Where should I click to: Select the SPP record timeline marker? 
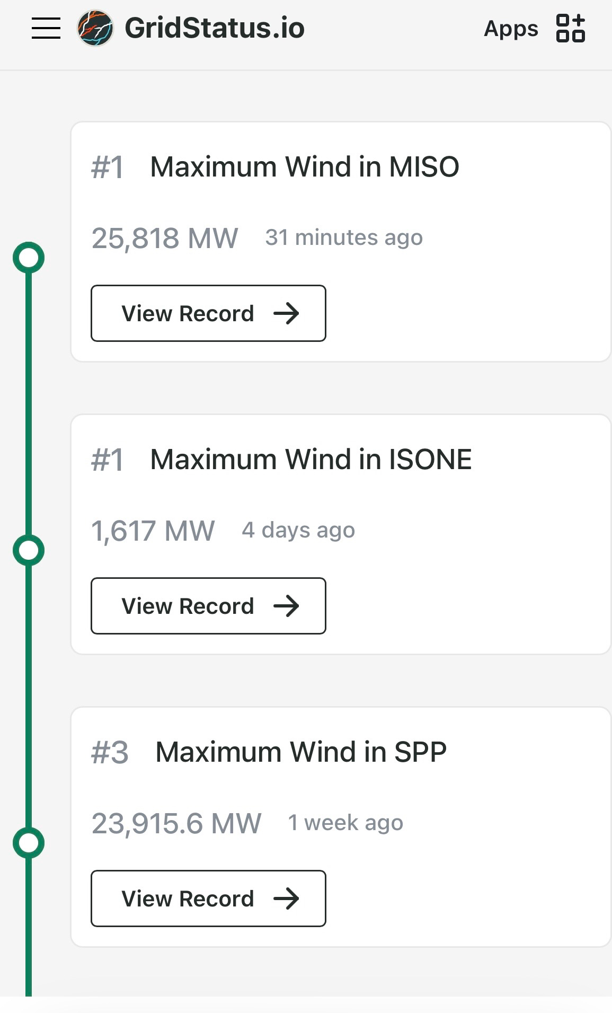point(29,843)
